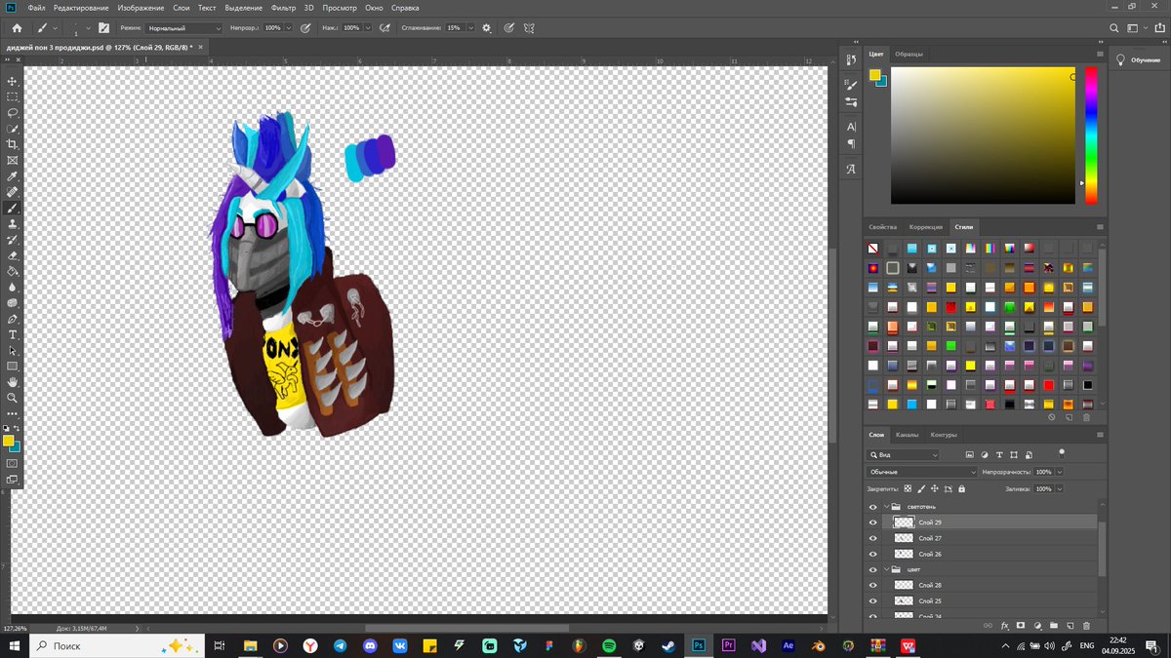This screenshot has height=658, width=1171.
Task: Hide layer Слой 25
Action: pos(873,600)
